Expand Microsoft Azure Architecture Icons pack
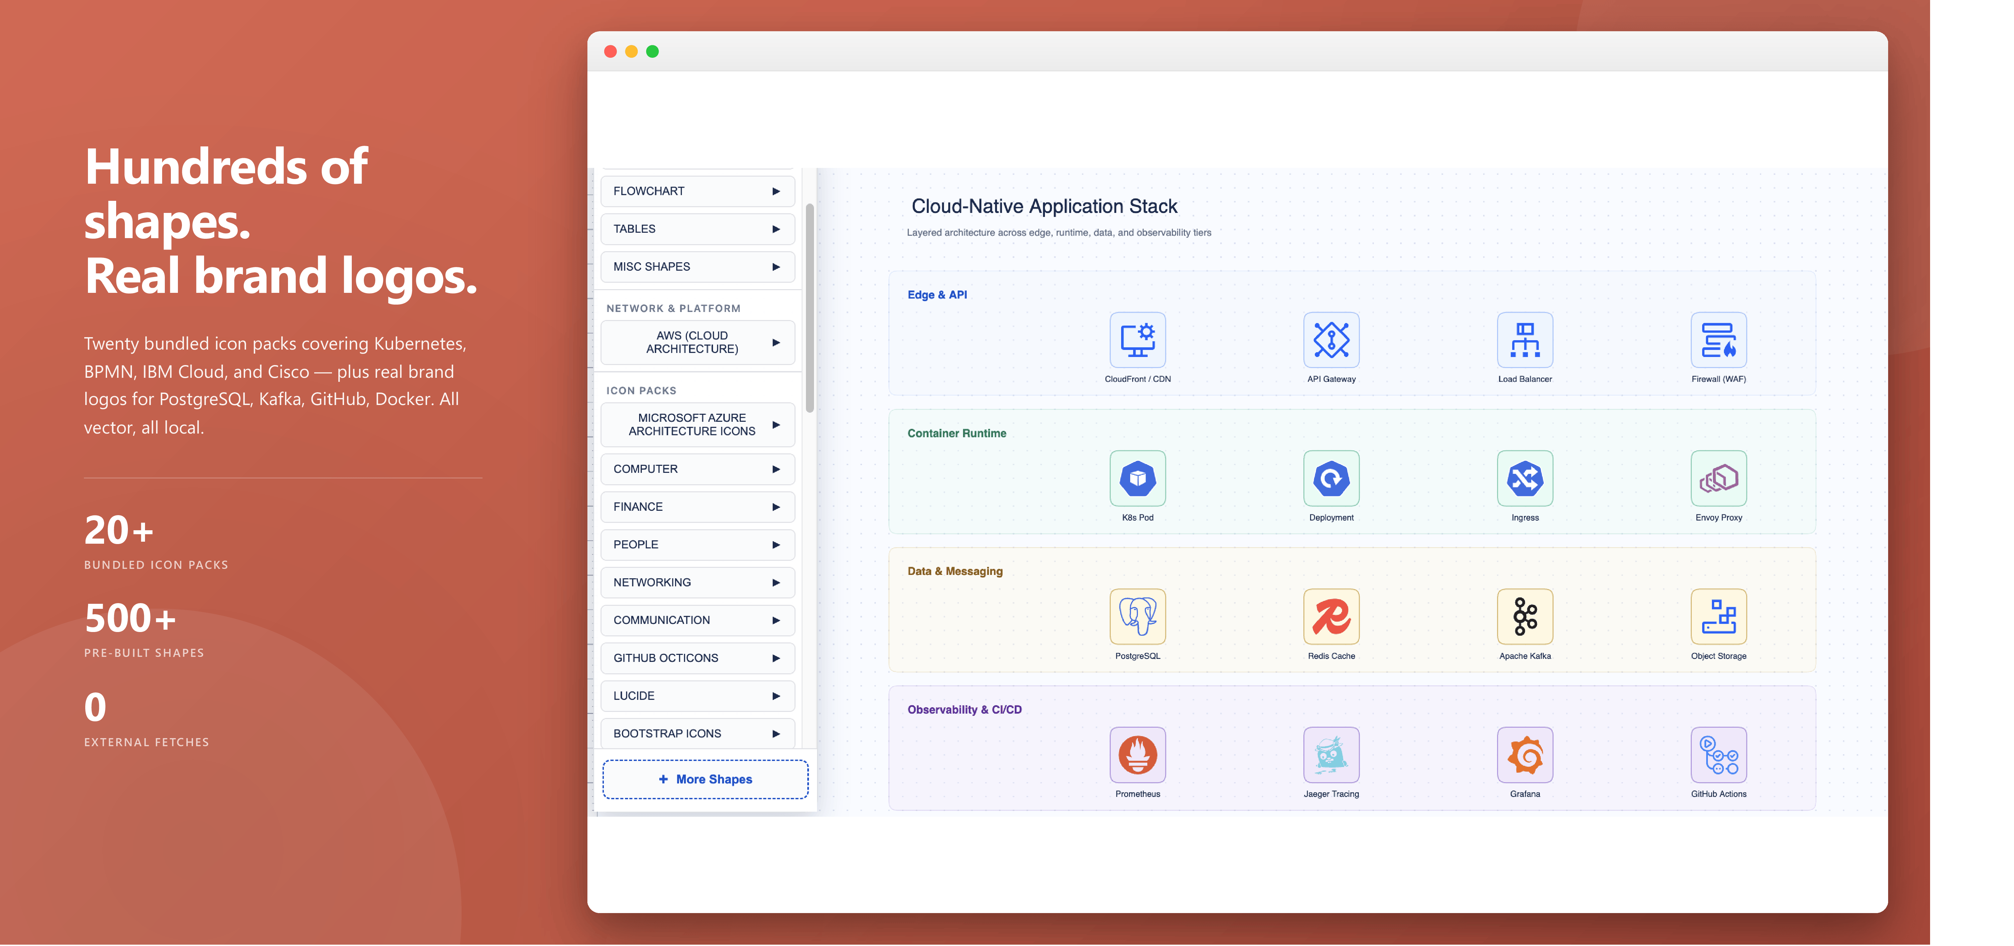 pyautogui.click(x=698, y=424)
